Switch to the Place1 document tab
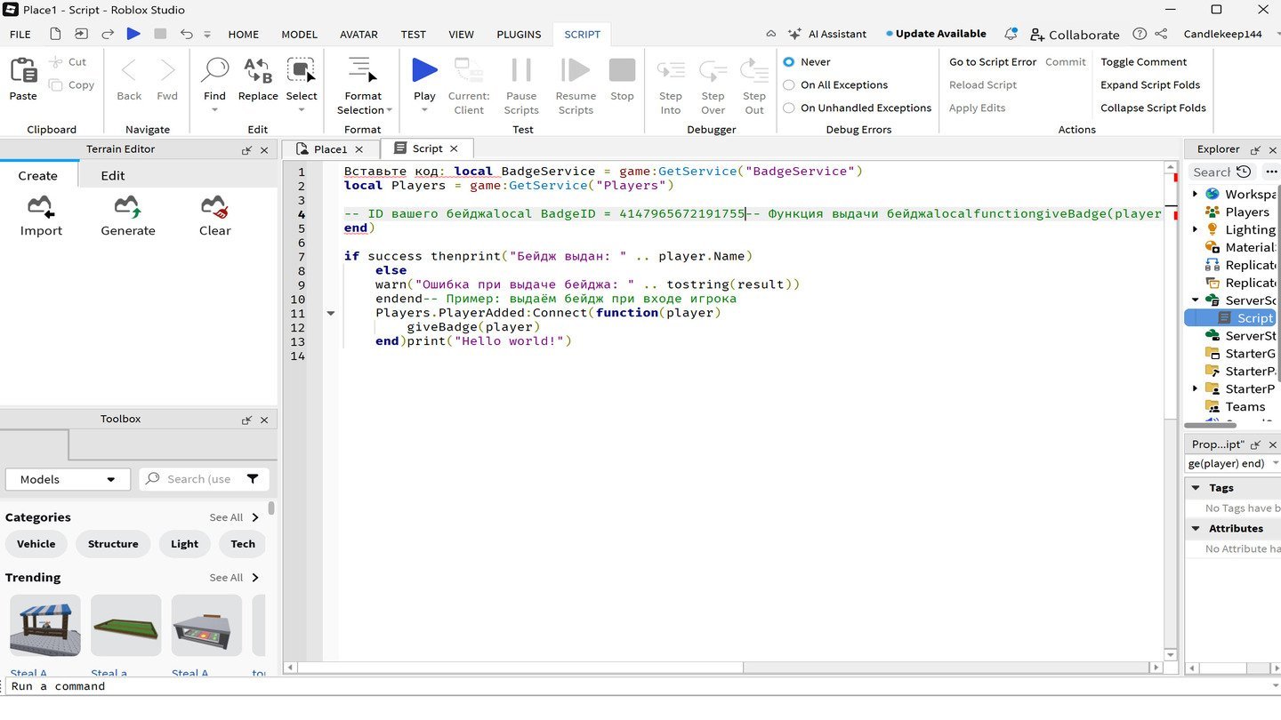This screenshot has height=720, width=1281. pos(330,149)
